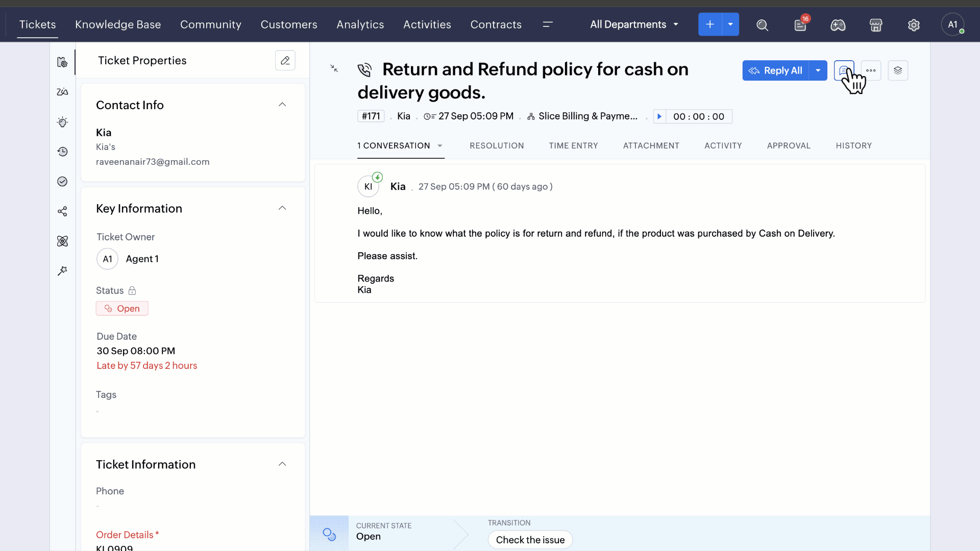Open the Attachment tab
This screenshot has height=551, width=980.
click(651, 146)
